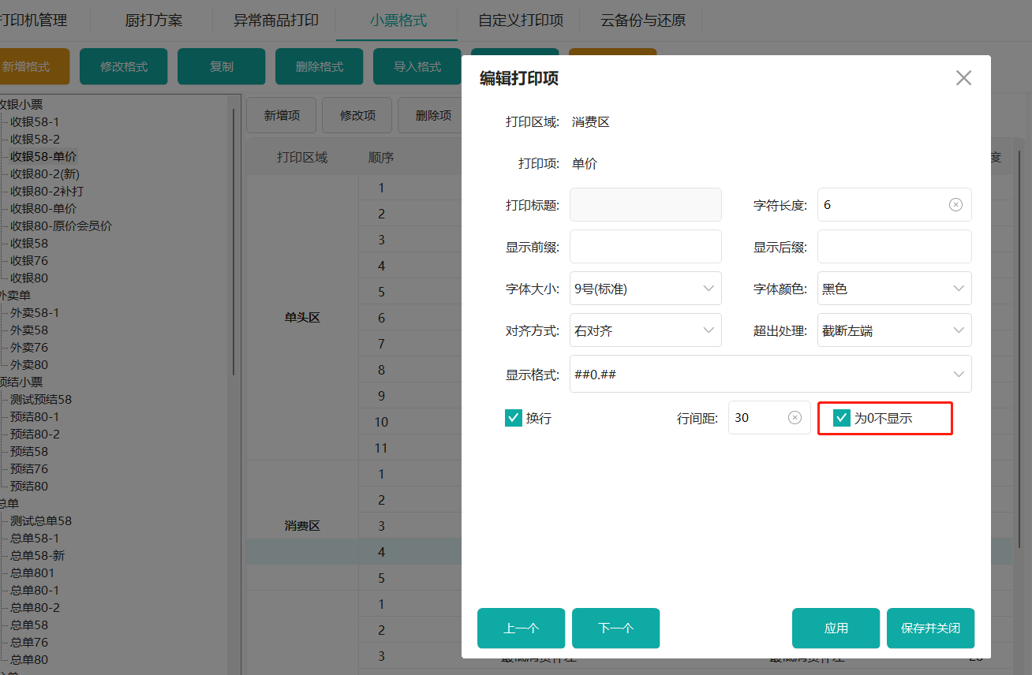1032x675 pixels.
Task: Click the 打印区域 column header
Action: click(302, 157)
